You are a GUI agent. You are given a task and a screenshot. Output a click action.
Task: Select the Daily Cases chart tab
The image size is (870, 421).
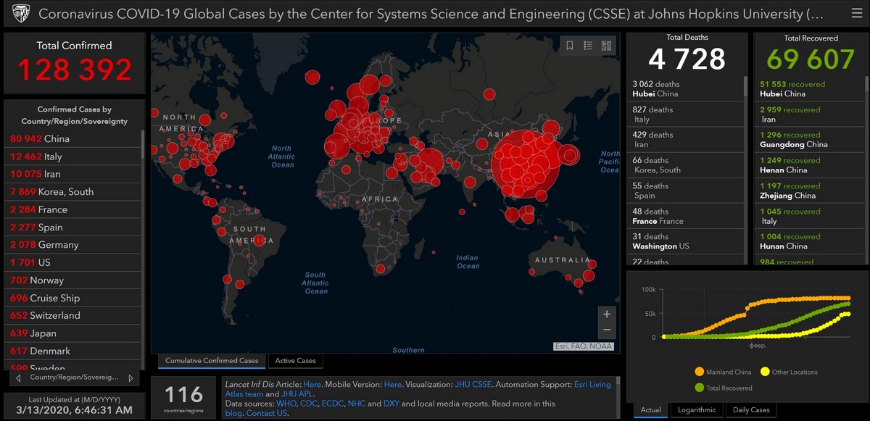(x=751, y=410)
